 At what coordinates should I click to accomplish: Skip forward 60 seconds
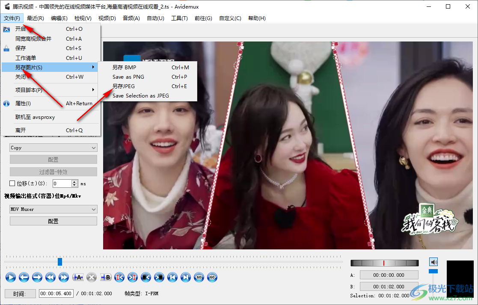[212, 277]
